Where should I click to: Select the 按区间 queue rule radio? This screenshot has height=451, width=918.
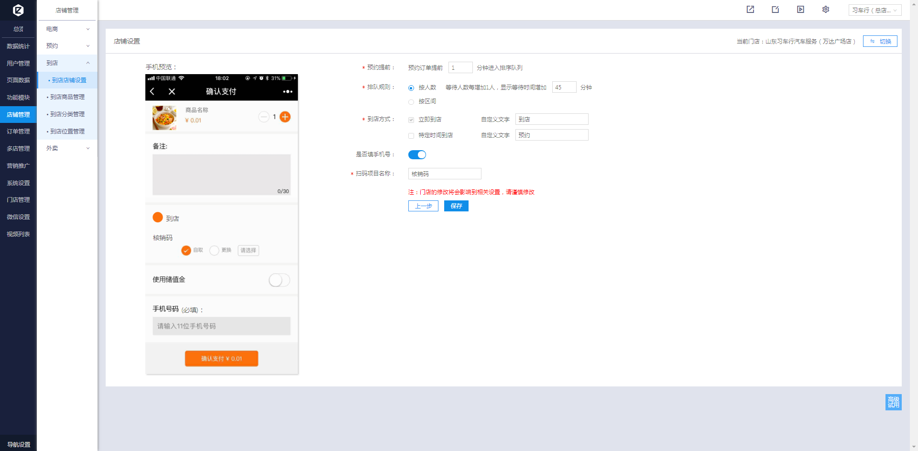(x=411, y=102)
